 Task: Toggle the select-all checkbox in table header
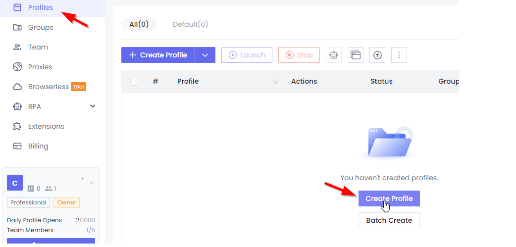tap(134, 81)
